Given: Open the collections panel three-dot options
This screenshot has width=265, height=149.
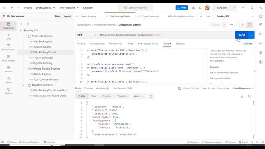Looking at the screenshot, I should point(70,24).
